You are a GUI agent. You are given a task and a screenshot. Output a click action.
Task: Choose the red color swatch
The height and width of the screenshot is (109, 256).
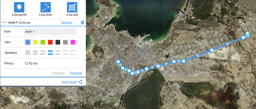tap(50, 42)
